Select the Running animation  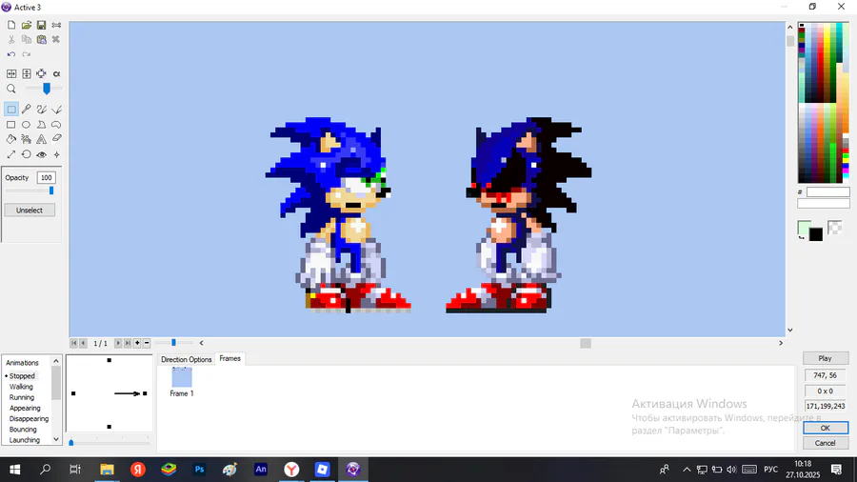click(x=21, y=397)
